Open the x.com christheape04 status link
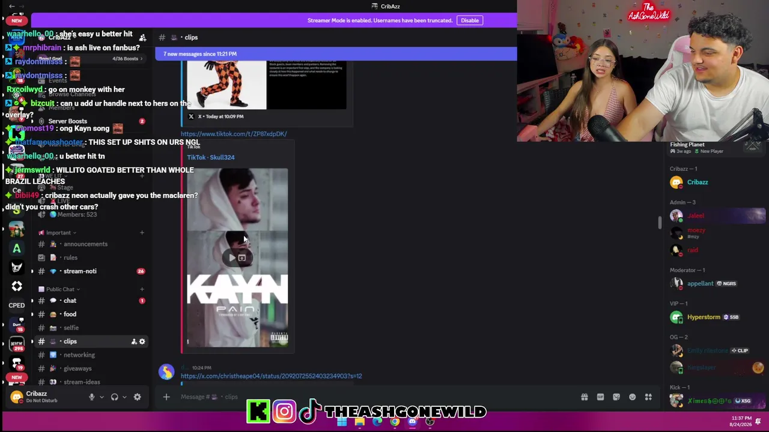Viewport: 769px width, 432px height. [x=271, y=376]
